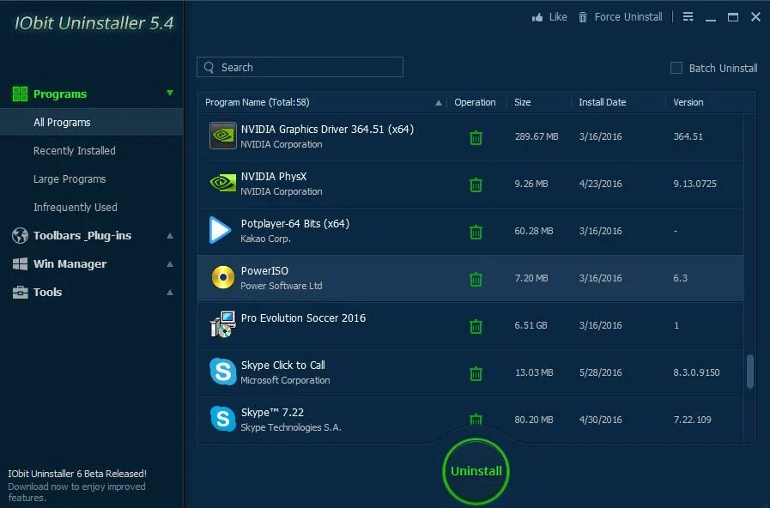Click Download now to enjoy improved features
The height and width of the screenshot is (508, 770).
(x=76, y=492)
